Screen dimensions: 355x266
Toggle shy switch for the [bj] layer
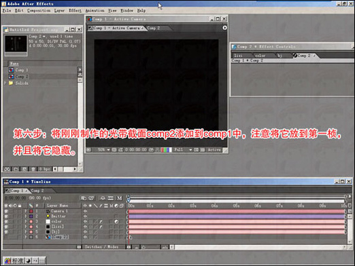[85, 232]
